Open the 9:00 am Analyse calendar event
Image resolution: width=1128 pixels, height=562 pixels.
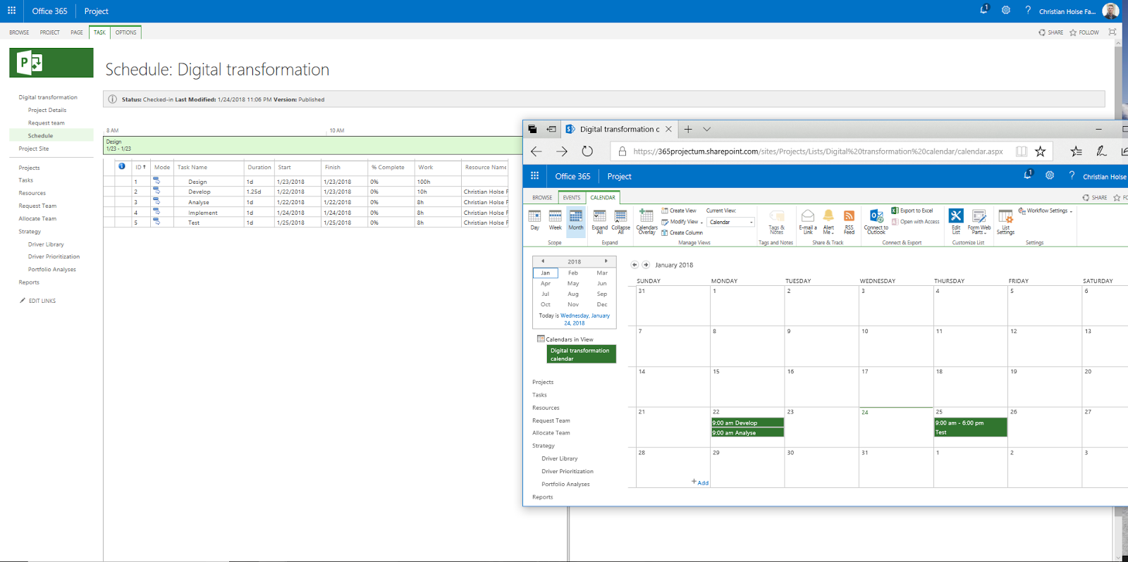click(x=747, y=432)
